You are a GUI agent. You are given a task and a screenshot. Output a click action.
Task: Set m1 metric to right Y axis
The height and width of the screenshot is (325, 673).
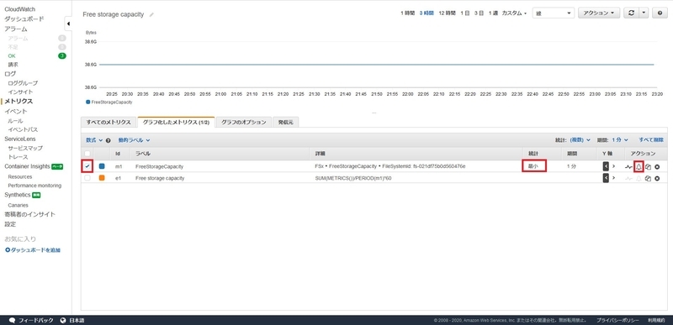click(x=614, y=166)
